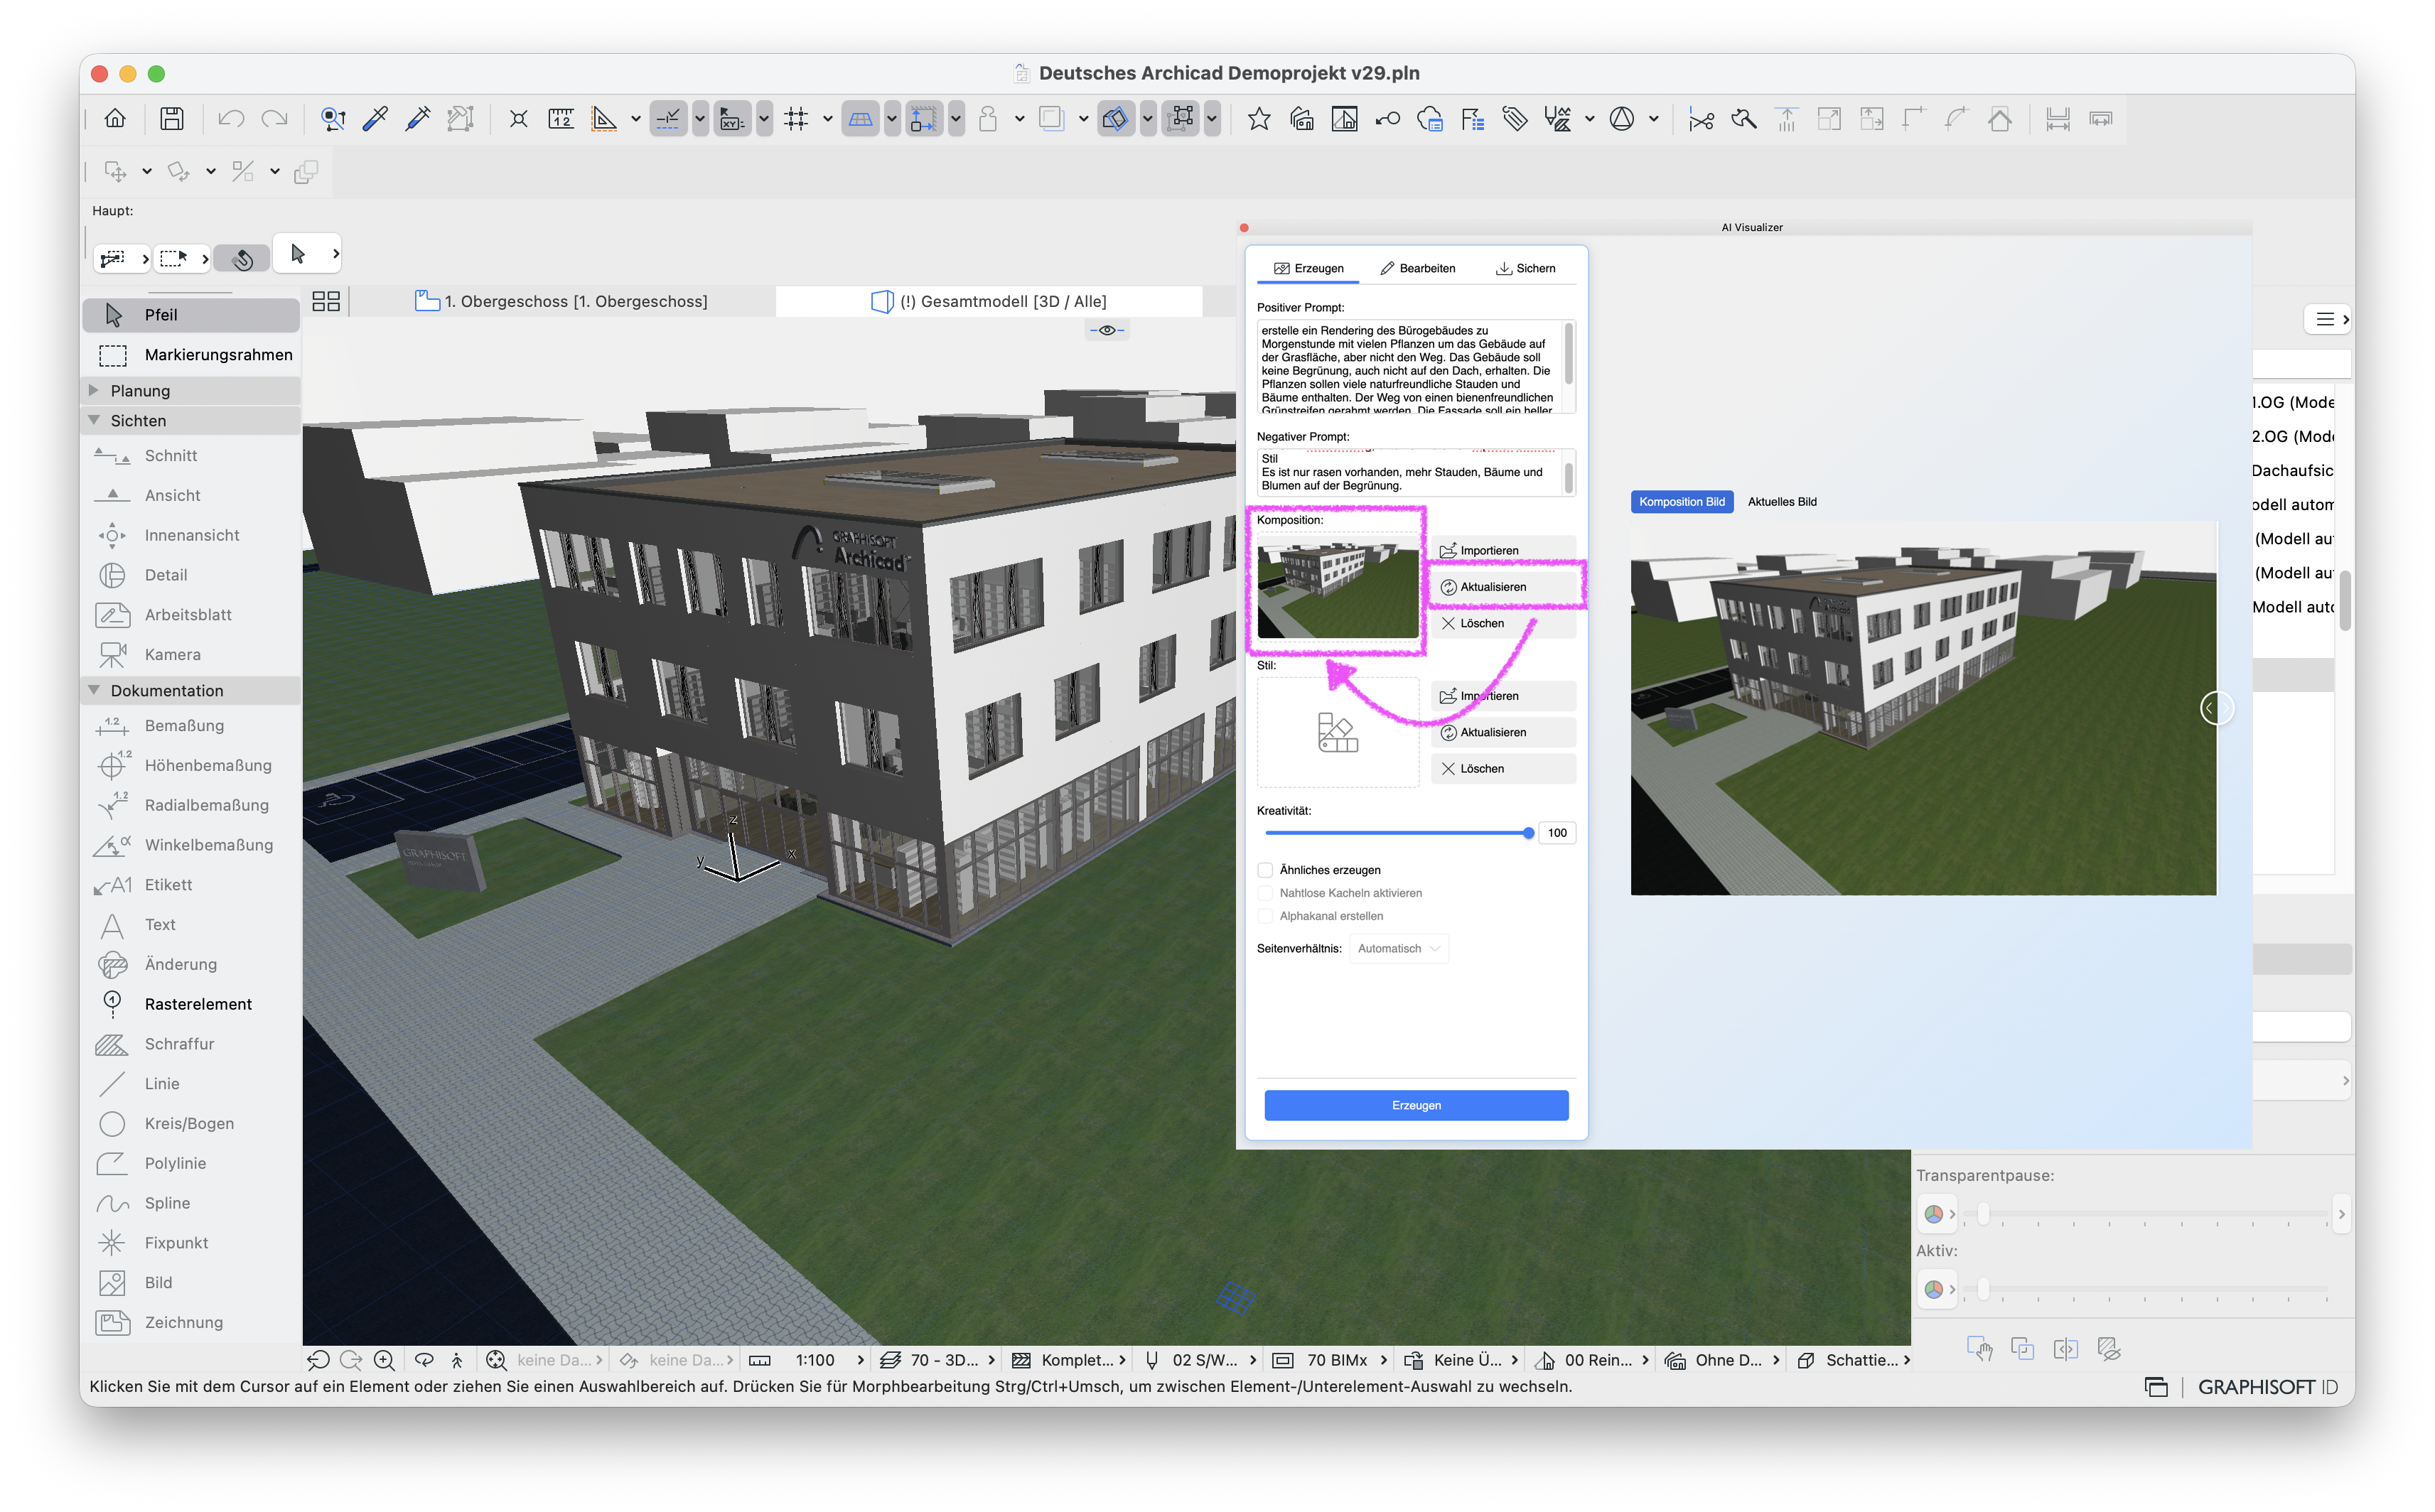This screenshot has width=2435, height=1512.
Task: Open the Sichern tab in AI Visualizer
Action: pos(1526,268)
